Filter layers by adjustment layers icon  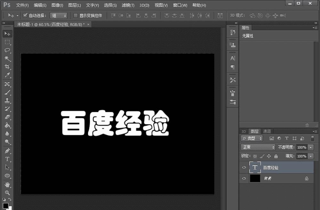pyautogui.click(x=279, y=138)
